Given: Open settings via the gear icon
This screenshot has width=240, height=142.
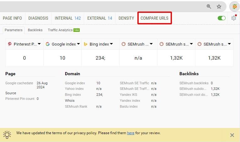Looking at the screenshot, I should (x=233, y=18).
